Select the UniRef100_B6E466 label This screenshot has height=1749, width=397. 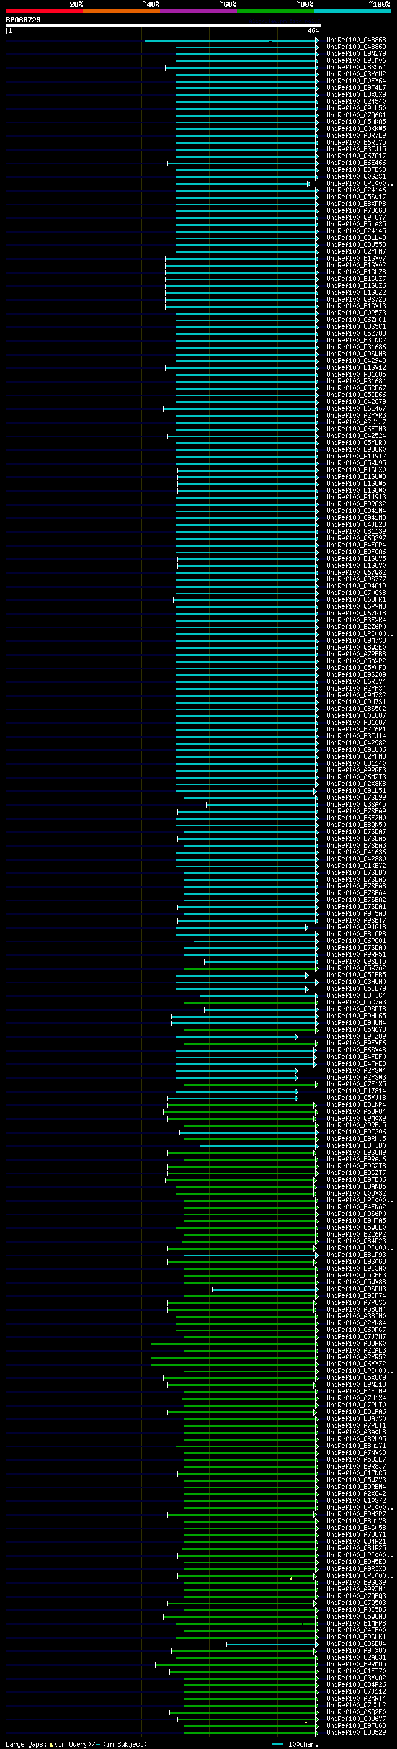coord(355,163)
